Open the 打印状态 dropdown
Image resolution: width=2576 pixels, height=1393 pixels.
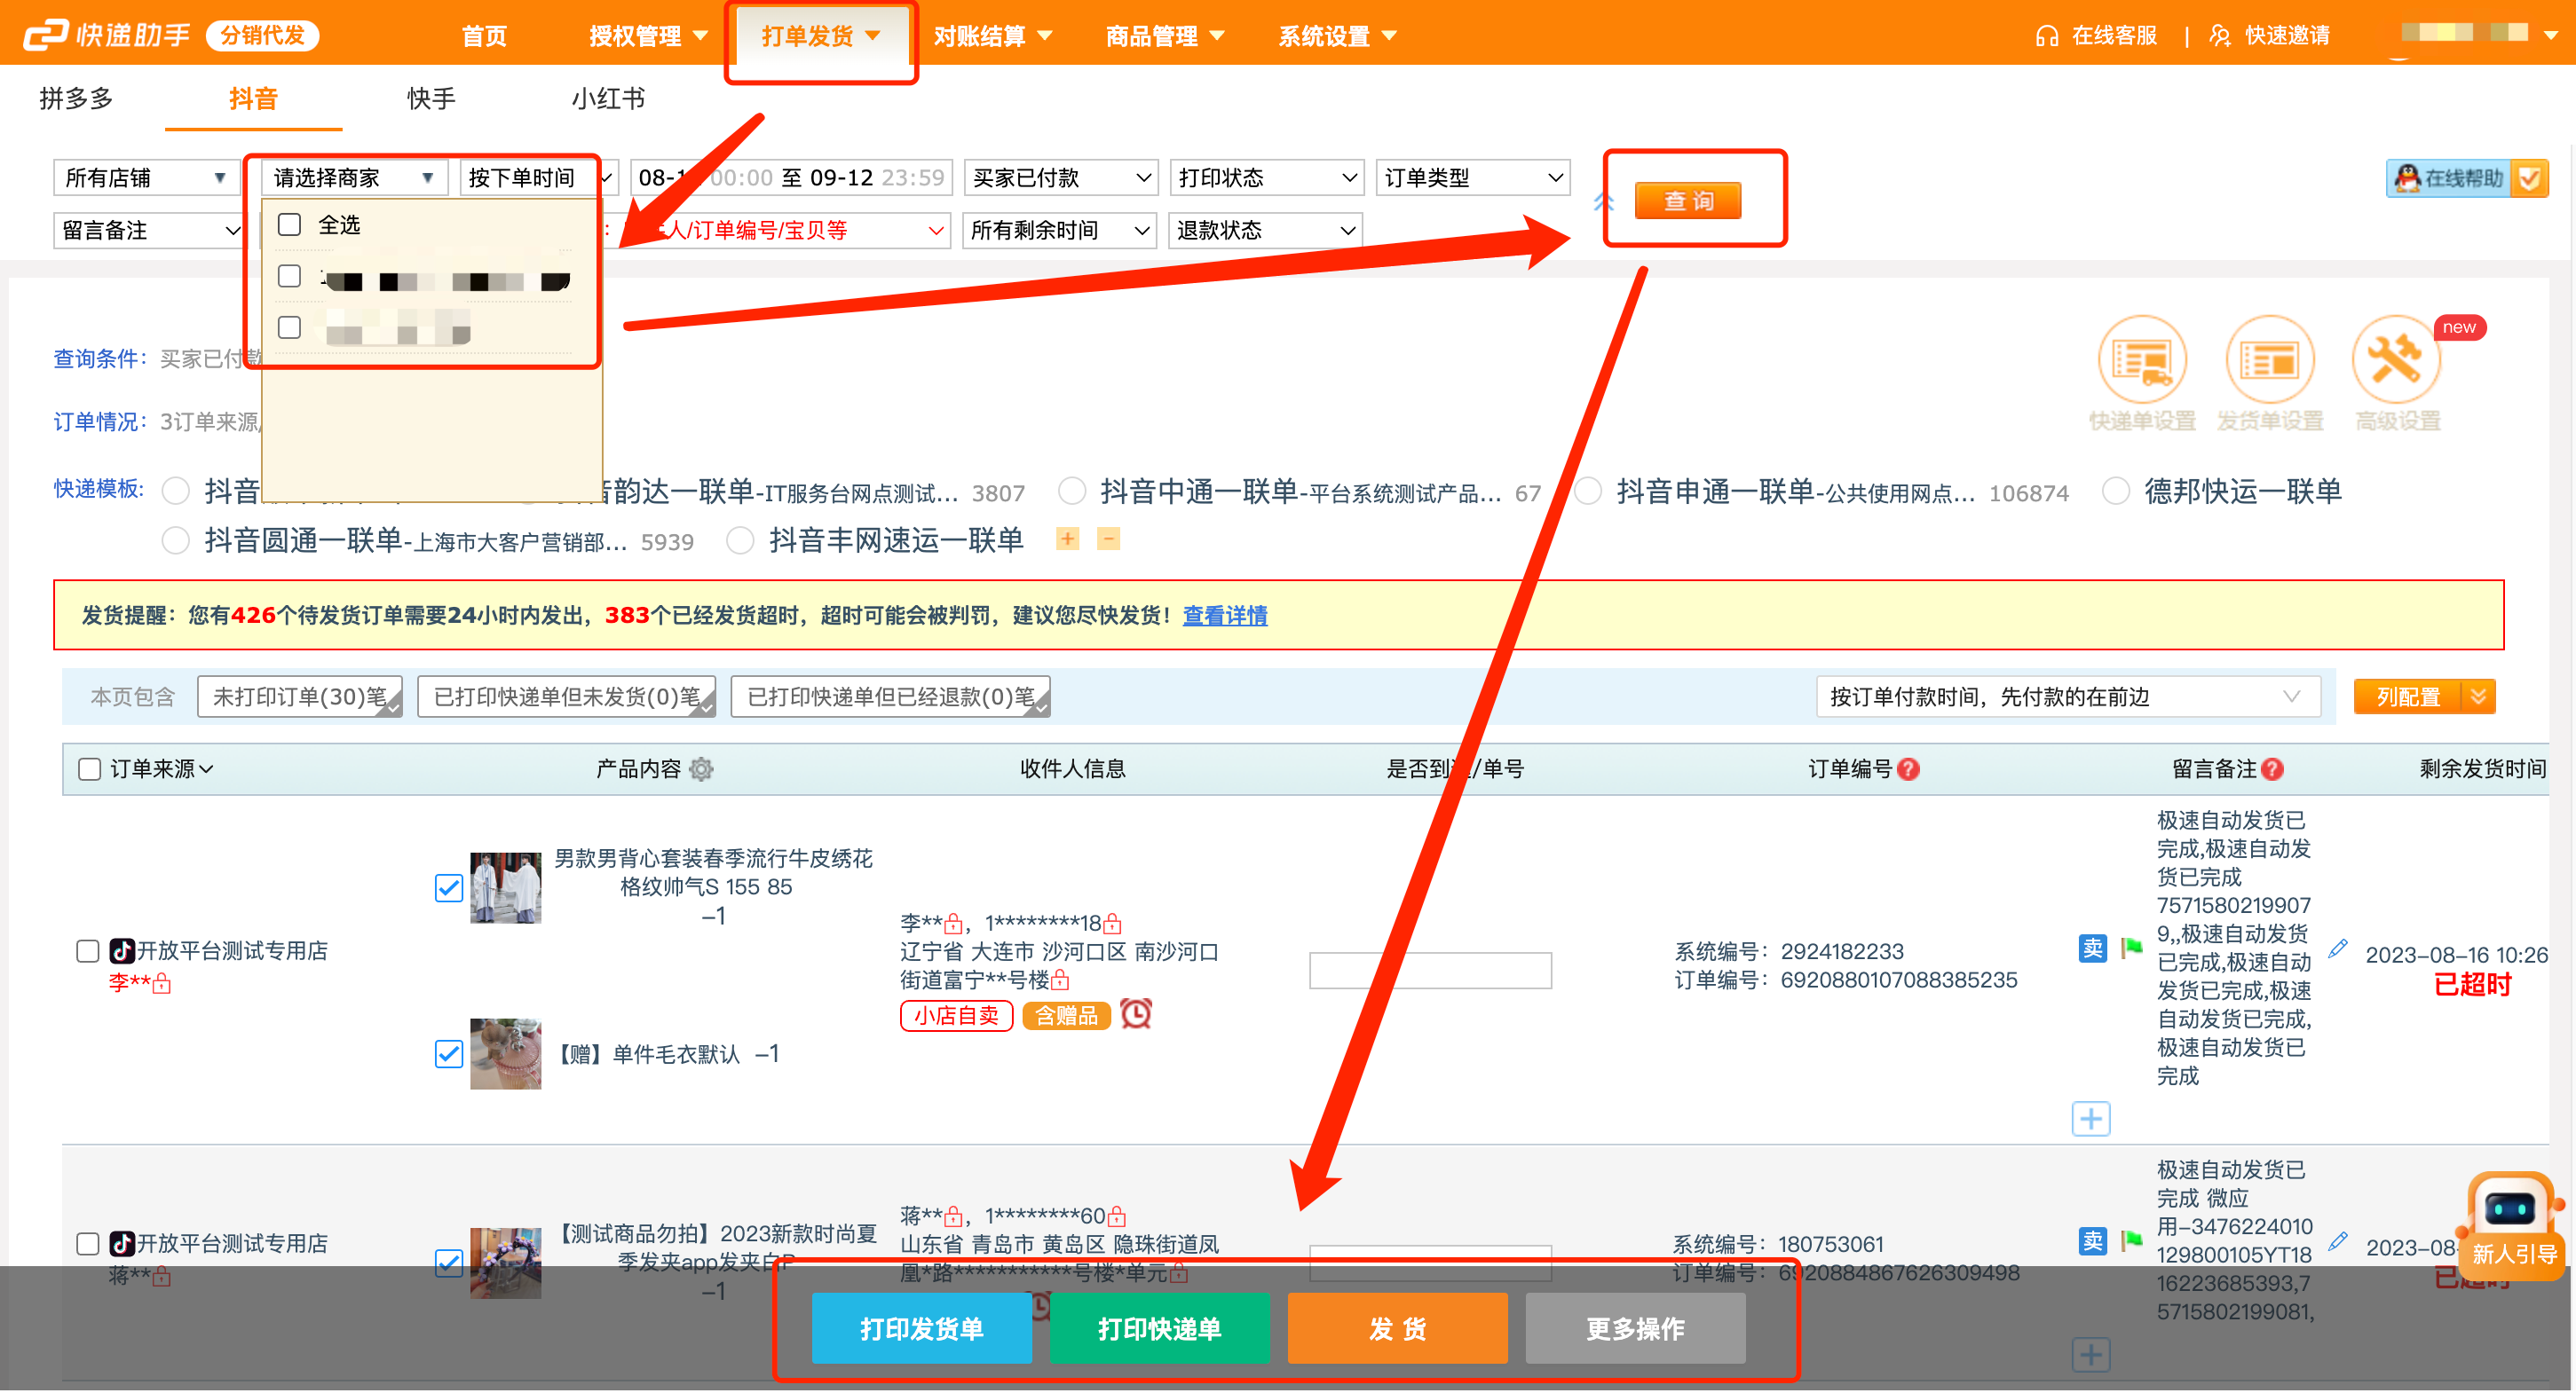[1267, 177]
